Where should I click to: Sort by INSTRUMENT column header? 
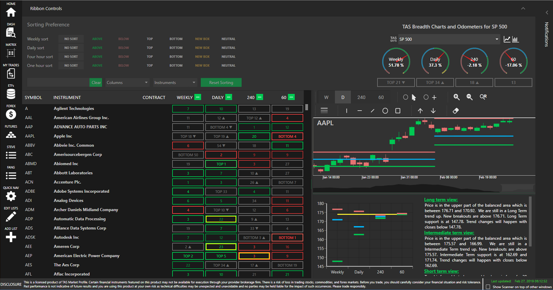(x=67, y=98)
